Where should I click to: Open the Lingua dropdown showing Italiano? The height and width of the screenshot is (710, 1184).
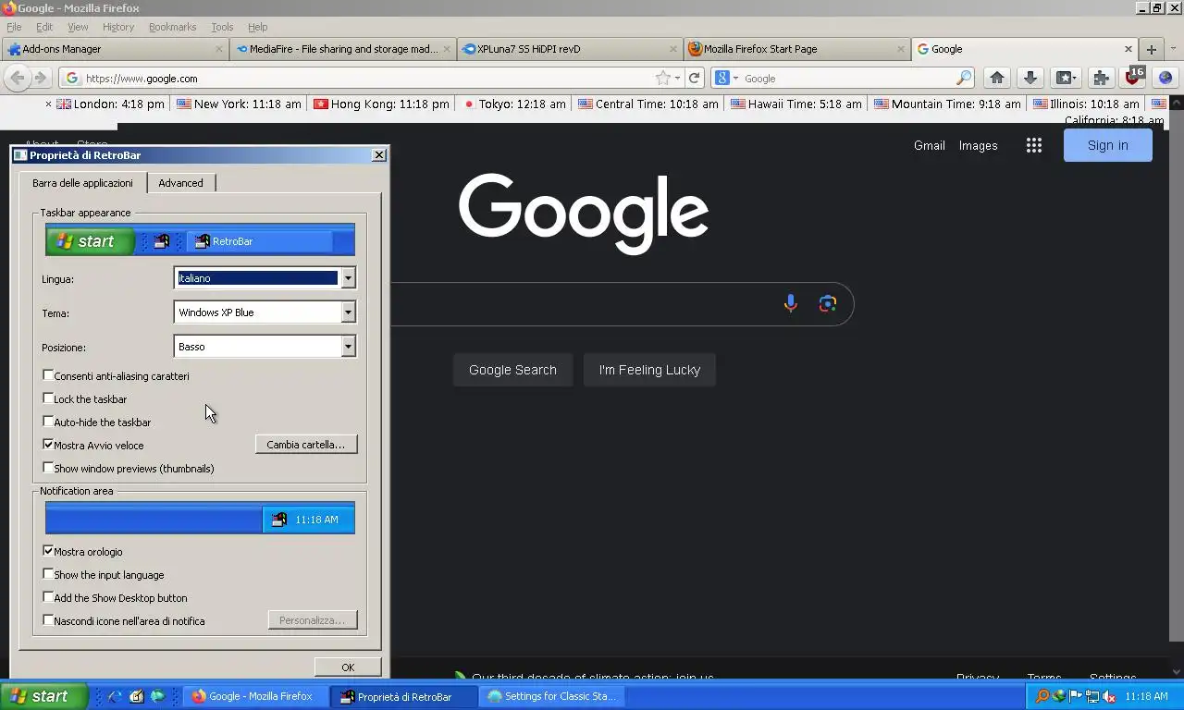coord(265,278)
